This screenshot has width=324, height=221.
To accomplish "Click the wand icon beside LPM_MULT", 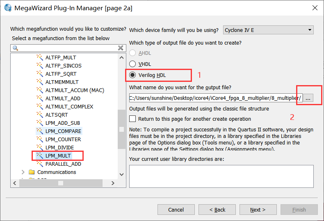I will click(40, 156).
